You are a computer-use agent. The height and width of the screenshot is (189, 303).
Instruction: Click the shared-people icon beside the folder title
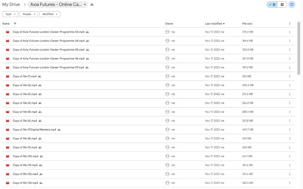coord(92,5)
